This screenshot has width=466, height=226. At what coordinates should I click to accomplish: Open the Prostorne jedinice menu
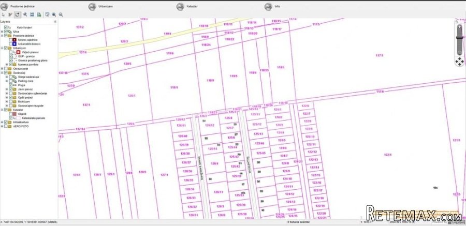click(x=22, y=6)
